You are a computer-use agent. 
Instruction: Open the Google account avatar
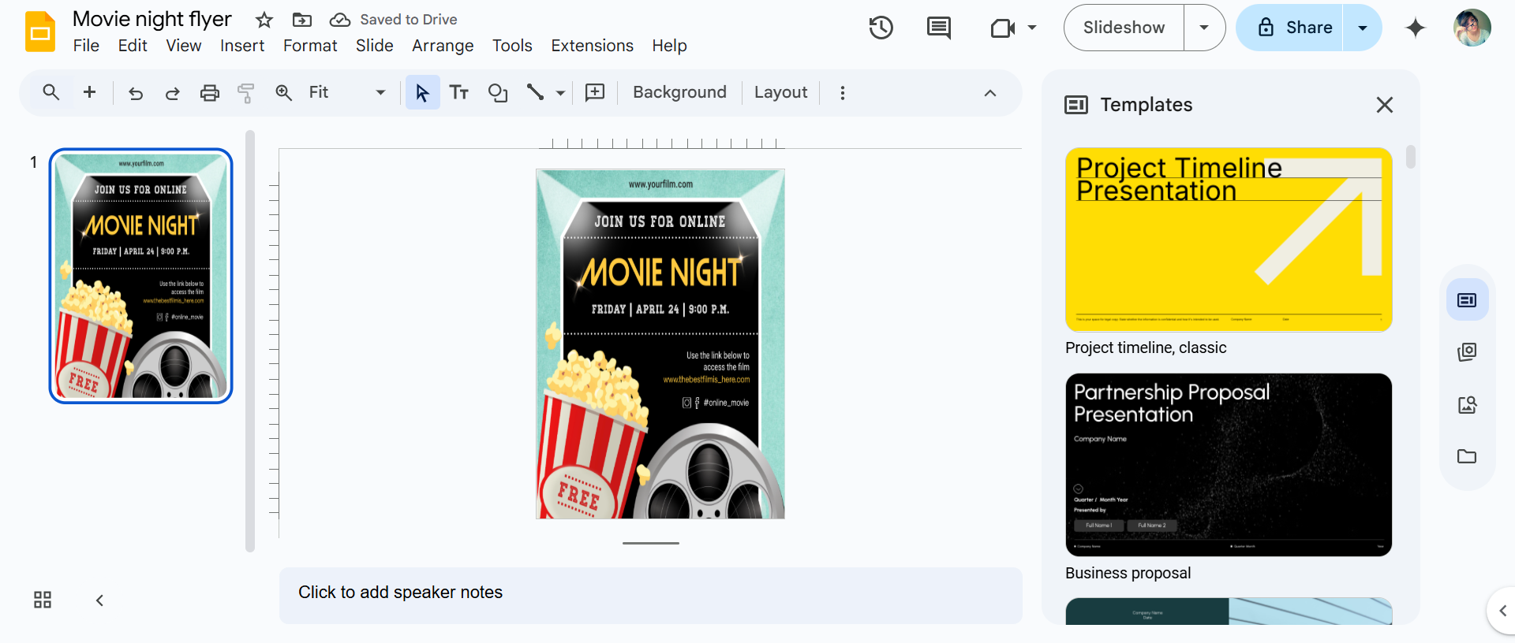1472,28
